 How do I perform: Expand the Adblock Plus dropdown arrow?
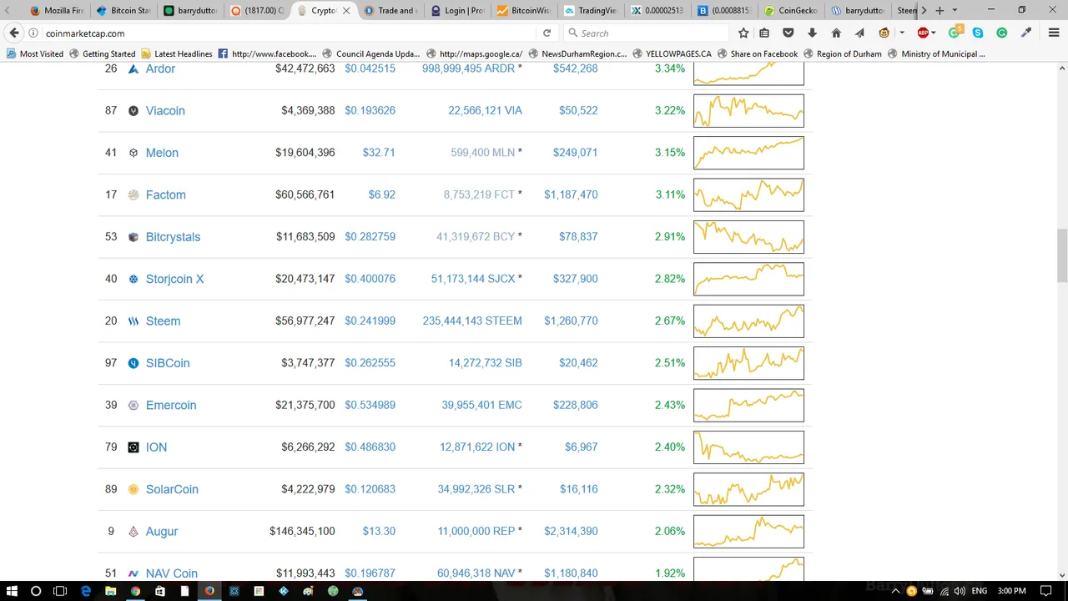tap(934, 33)
